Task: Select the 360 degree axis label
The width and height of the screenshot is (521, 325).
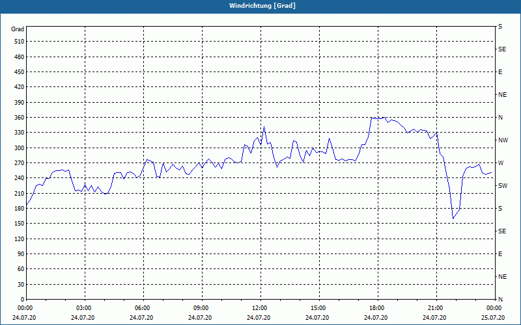Action: coord(20,118)
